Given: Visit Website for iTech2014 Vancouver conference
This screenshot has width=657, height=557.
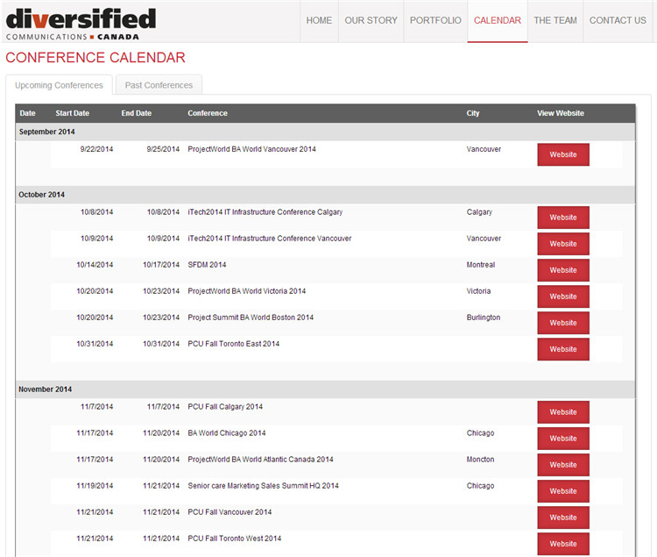Looking at the screenshot, I should tap(562, 244).
